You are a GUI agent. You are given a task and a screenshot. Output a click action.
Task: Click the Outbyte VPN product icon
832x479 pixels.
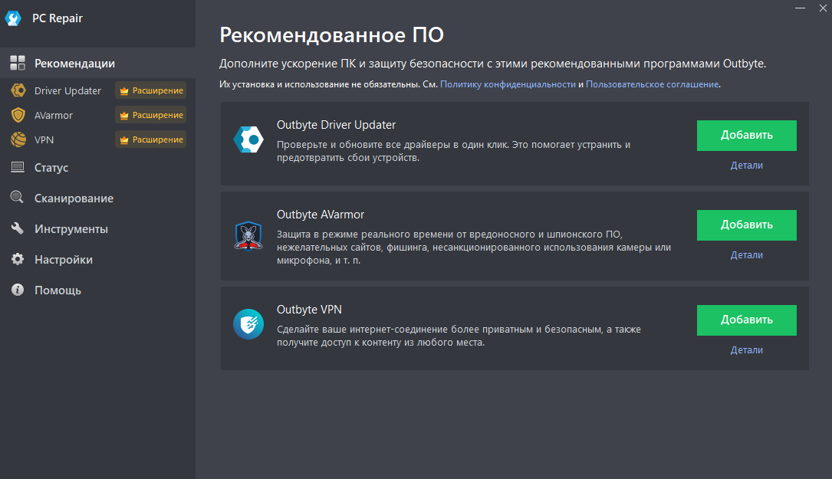[x=248, y=323]
